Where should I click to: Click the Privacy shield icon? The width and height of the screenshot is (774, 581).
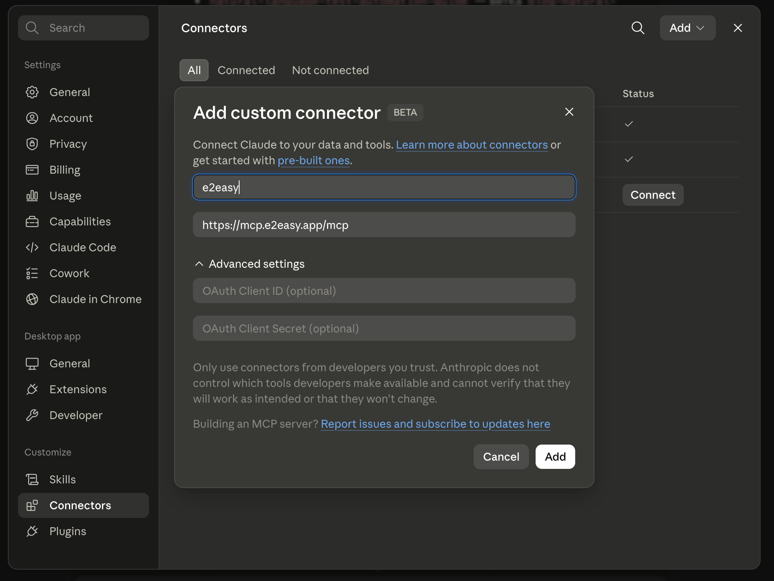(32, 144)
